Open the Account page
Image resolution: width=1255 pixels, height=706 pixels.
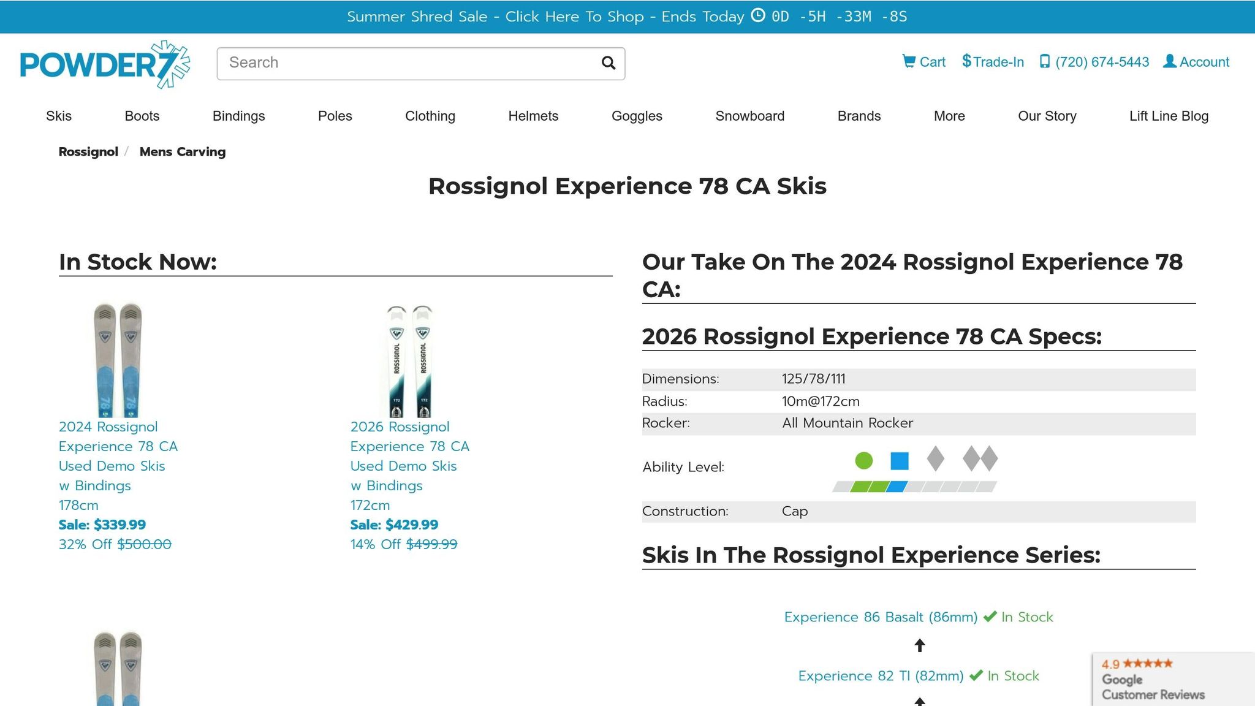coord(1196,62)
